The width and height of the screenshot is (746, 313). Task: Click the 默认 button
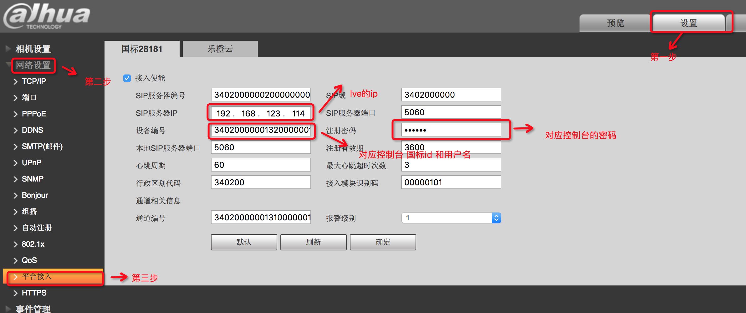(244, 242)
